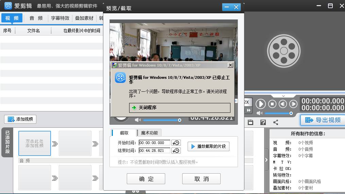Open help via question mark icon
This screenshot has width=345, height=194.
click(x=263, y=122)
